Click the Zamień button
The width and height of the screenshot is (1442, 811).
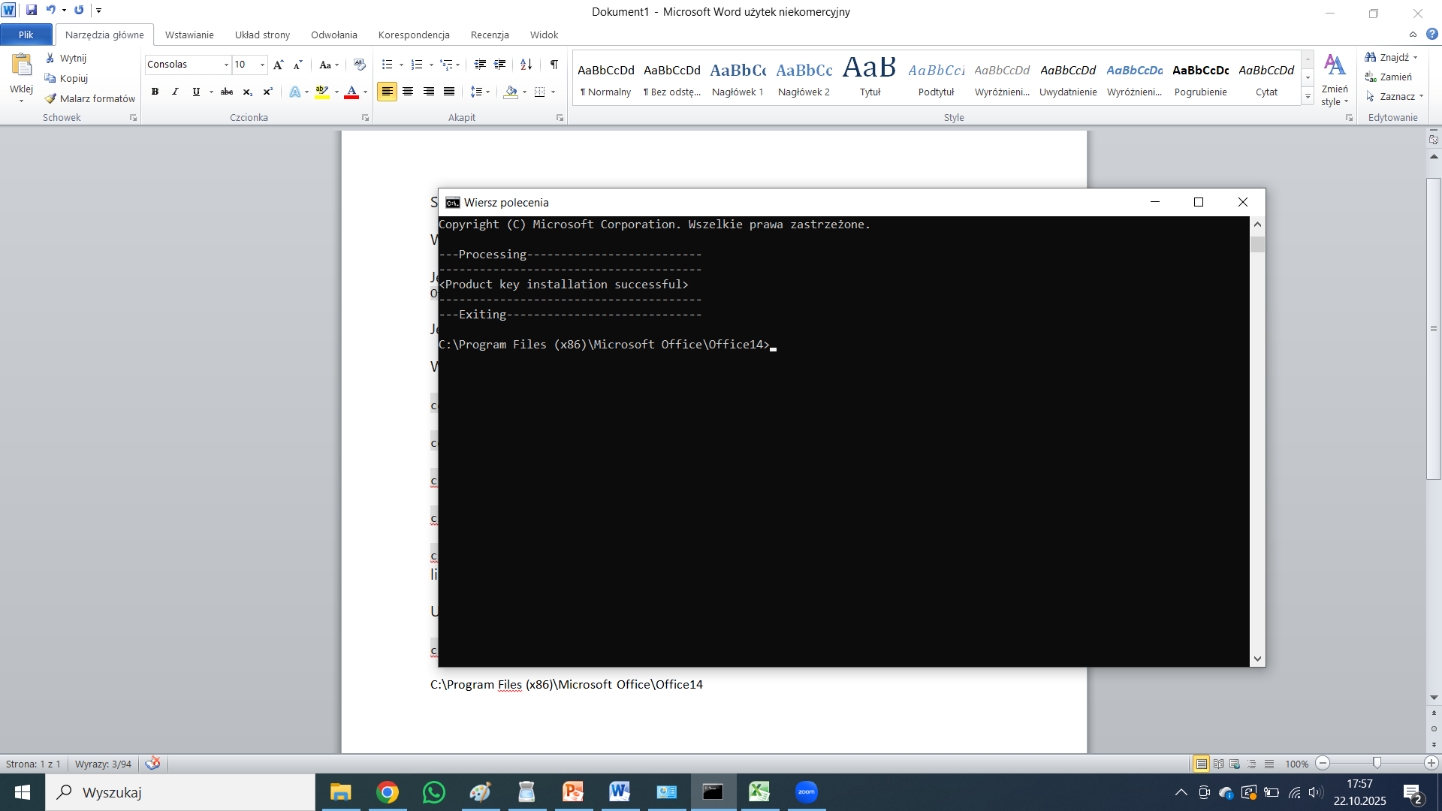click(x=1389, y=77)
